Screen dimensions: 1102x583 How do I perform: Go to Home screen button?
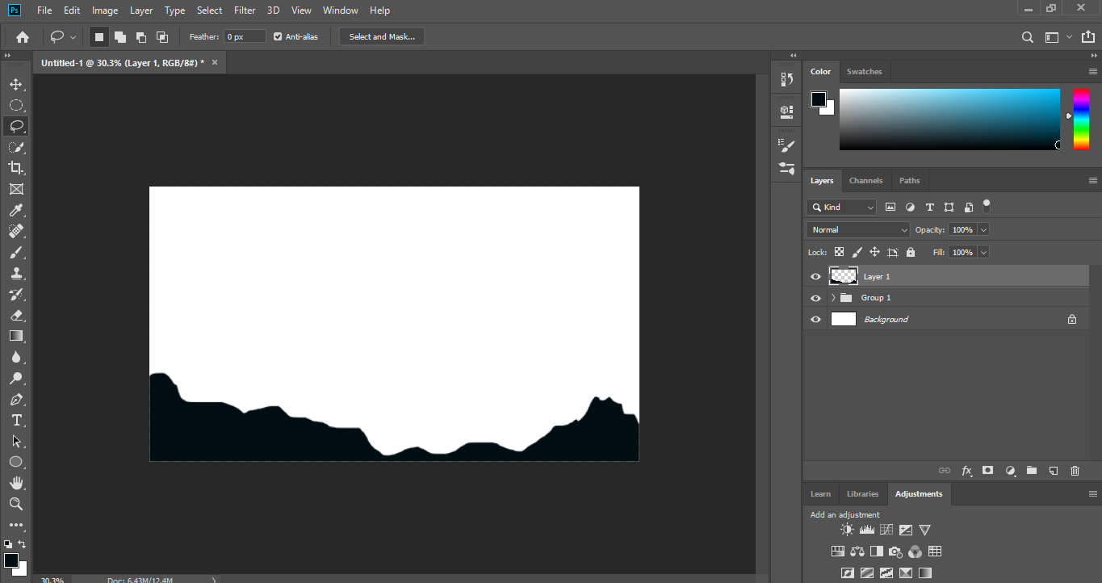tap(23, 37)
